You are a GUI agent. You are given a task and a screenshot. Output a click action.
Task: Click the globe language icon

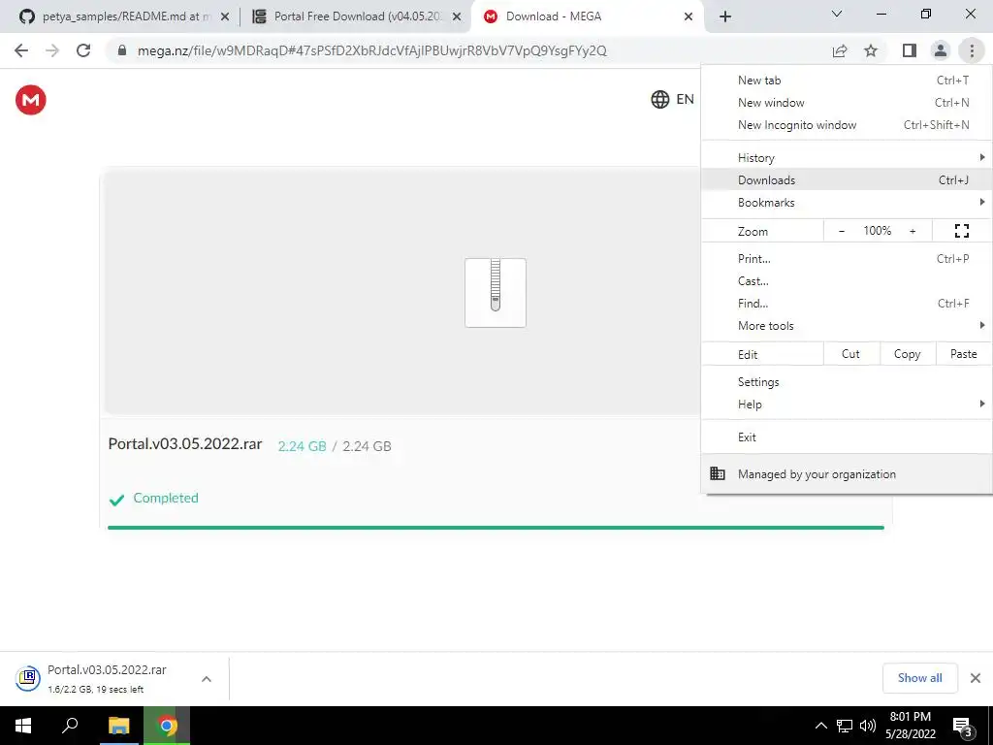tap(659, 100)
